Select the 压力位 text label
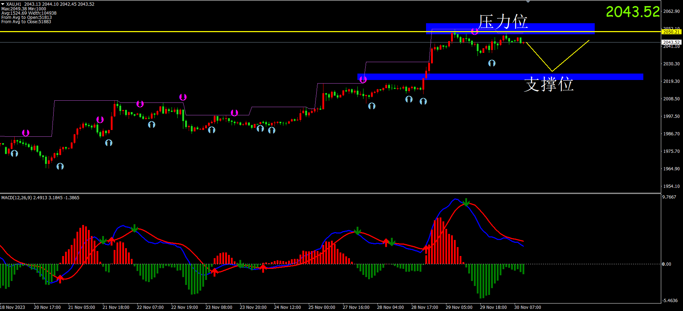The image size is (683, 311). coord(503,21)
